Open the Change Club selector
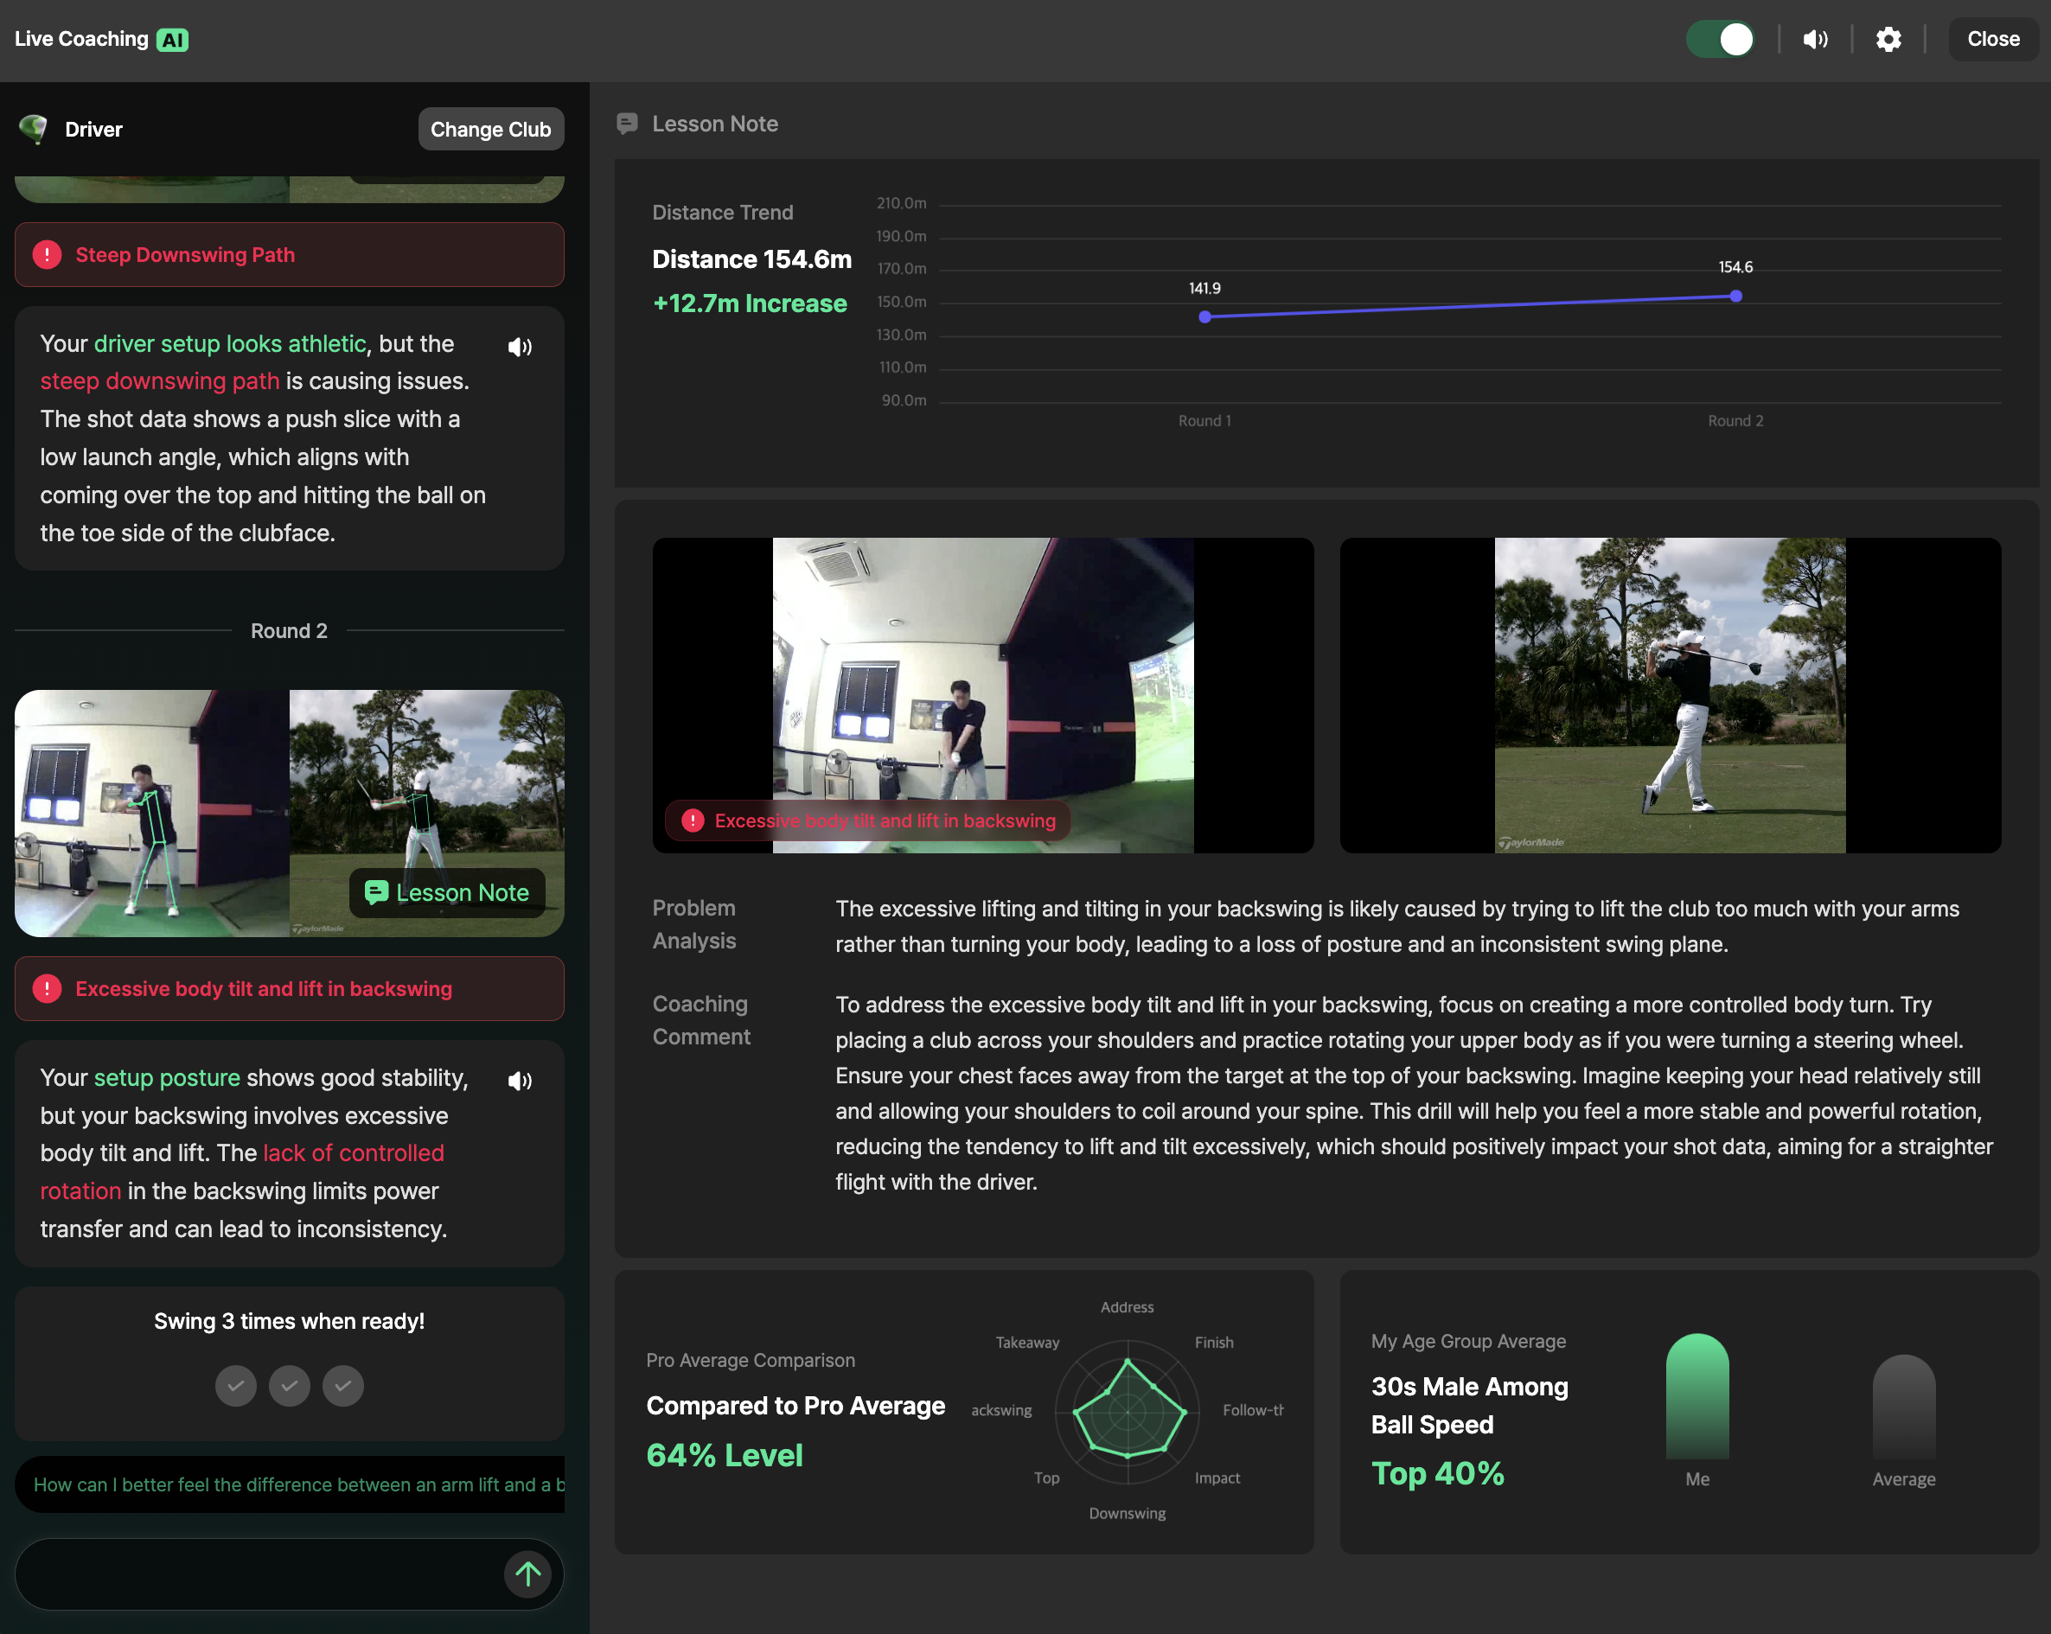This screenshot has width=2051, height=1634. 490,130
